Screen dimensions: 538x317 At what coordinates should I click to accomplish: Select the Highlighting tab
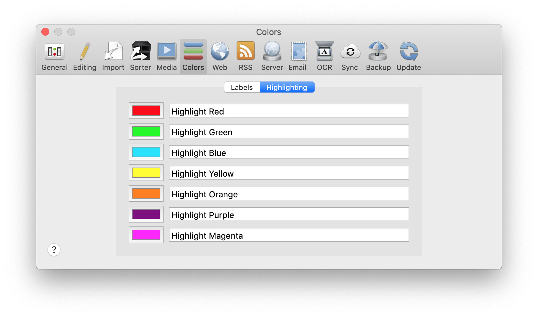[287, 87]
